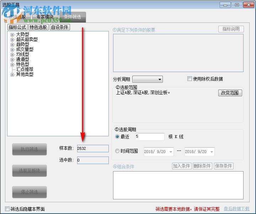Select the 汇点推荐 tree item

pyautogui.click(x=25, y=69)
